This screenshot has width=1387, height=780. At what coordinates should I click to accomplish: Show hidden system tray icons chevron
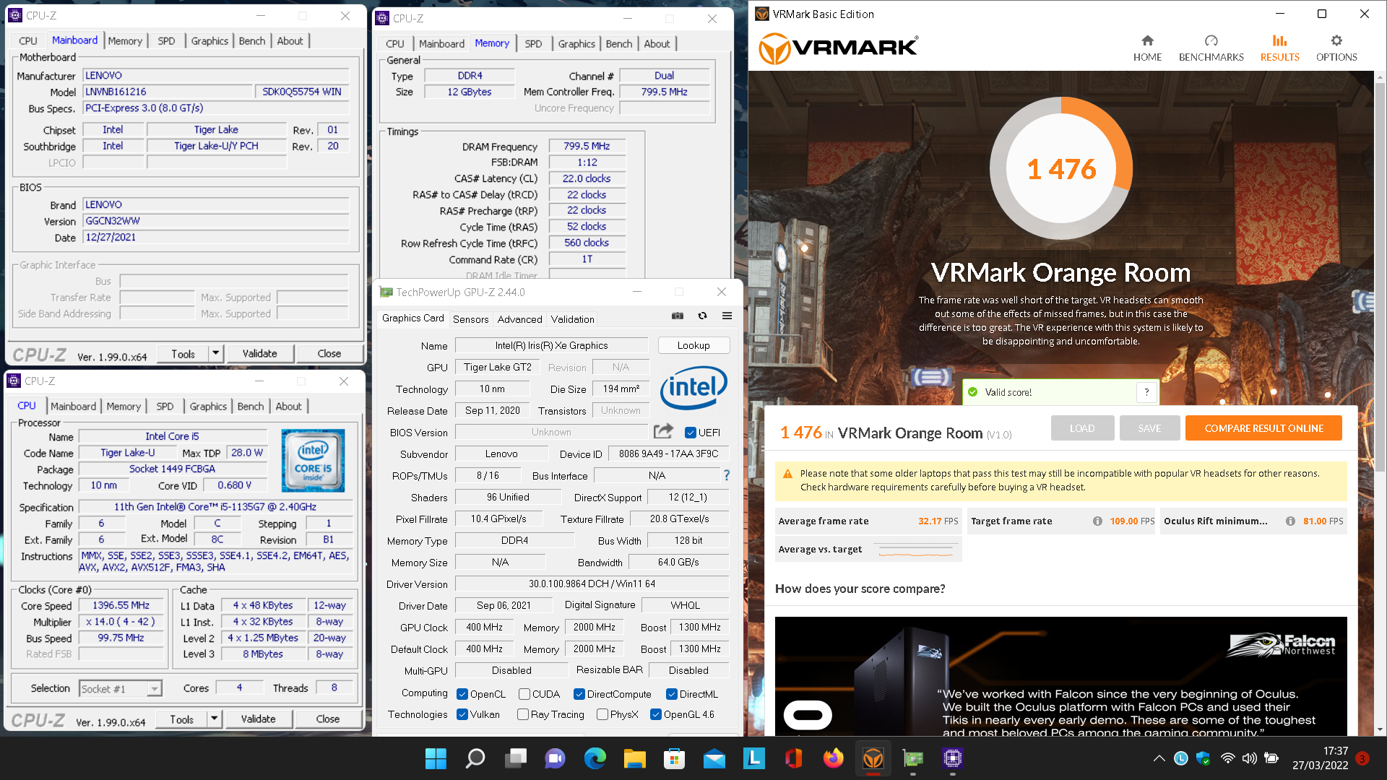pos(1159,758)
